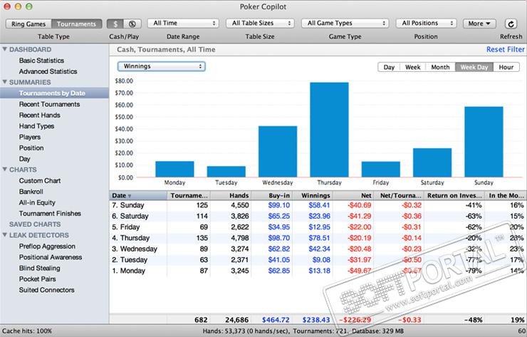527x337 pixels.
Task: Open Tournament Finishes chart
Action: click(x=50, y=214)
